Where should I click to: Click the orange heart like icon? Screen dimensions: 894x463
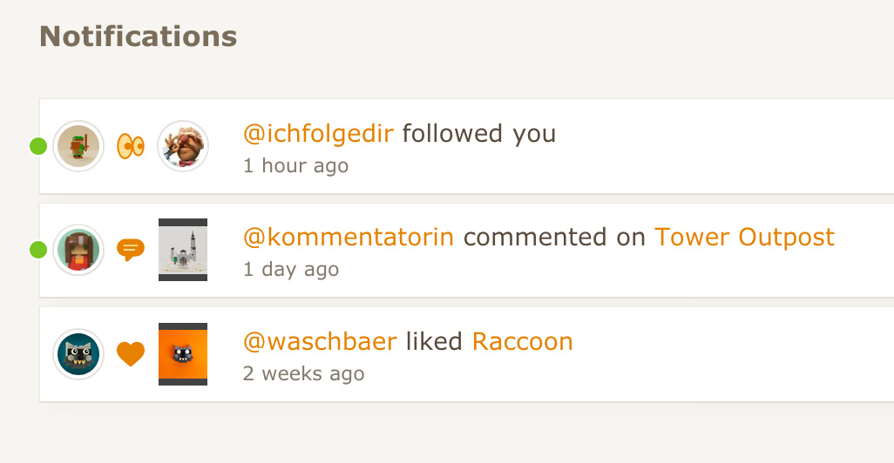131,353
